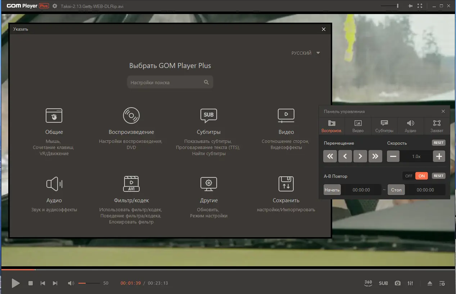Click the search magnifier icon in settings
Viewport: 456px width, 294px height.
coord(206,82)
